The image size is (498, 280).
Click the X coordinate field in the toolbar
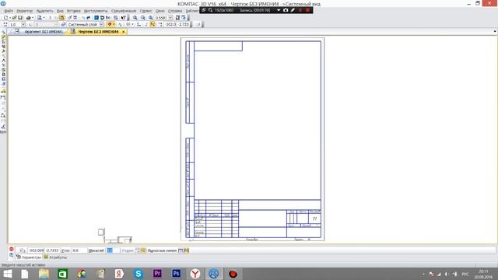coord(170,24)
